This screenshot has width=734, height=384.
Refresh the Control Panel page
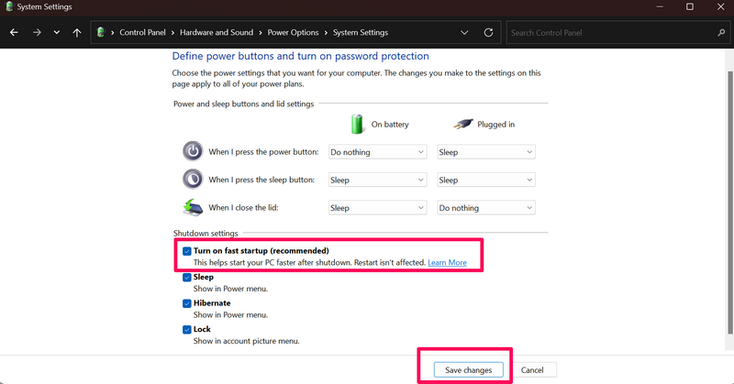point(488,32)
